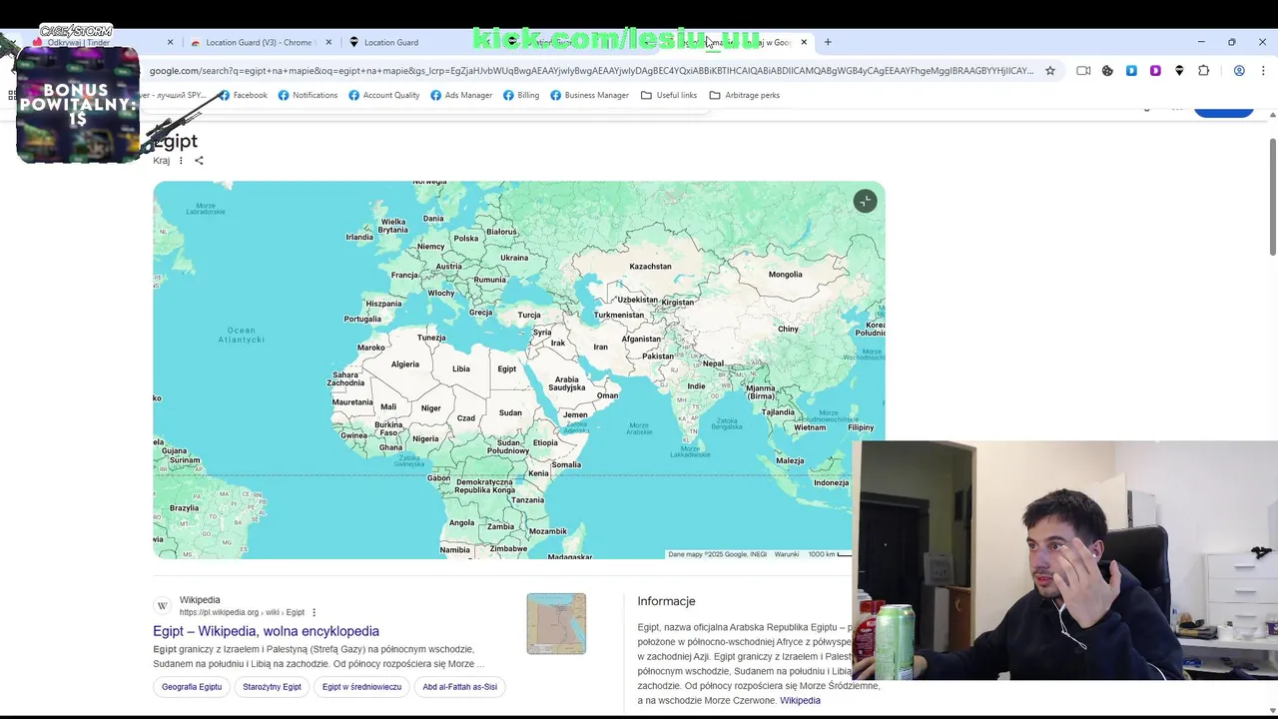Click the address bar URL

[591, 71]
